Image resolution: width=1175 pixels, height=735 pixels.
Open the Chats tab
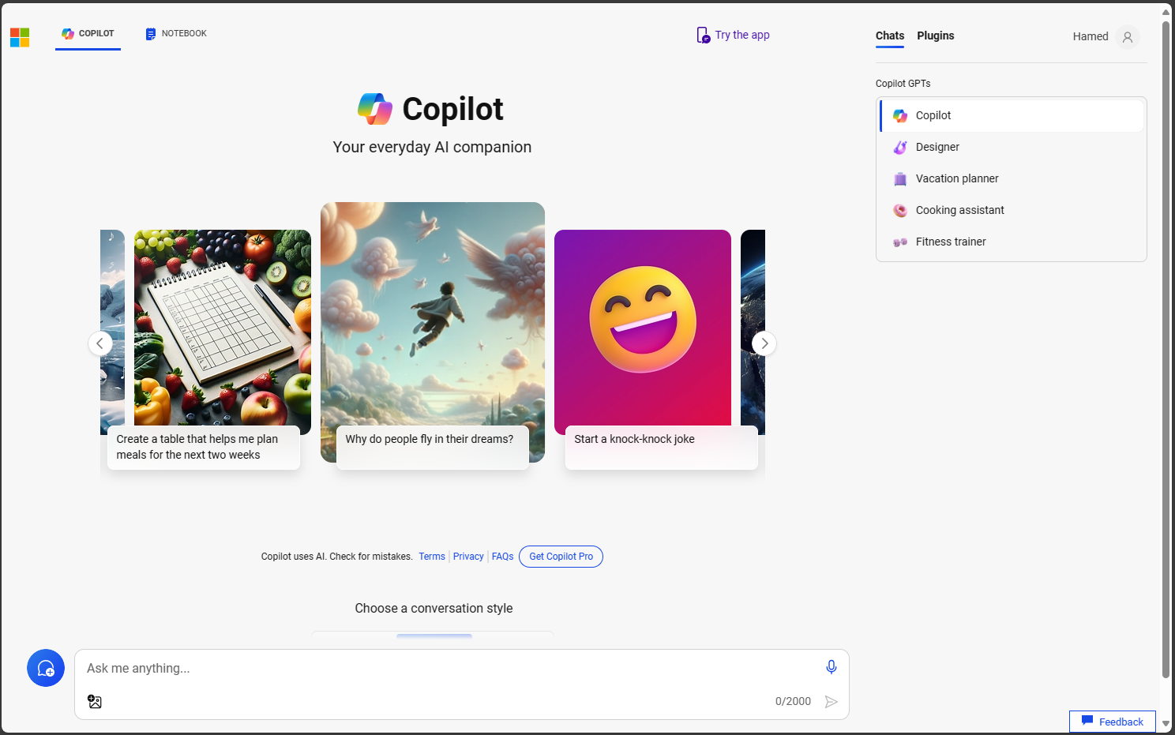click(x=890, y=36)
